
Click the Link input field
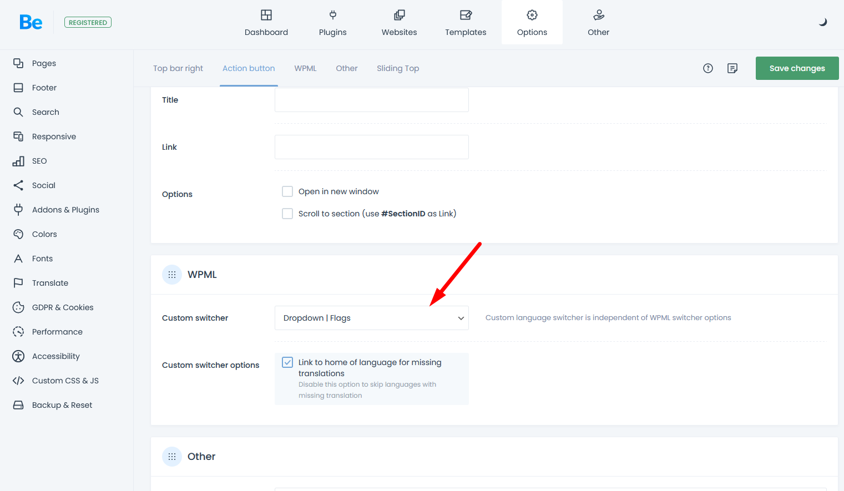click(372, 147)
